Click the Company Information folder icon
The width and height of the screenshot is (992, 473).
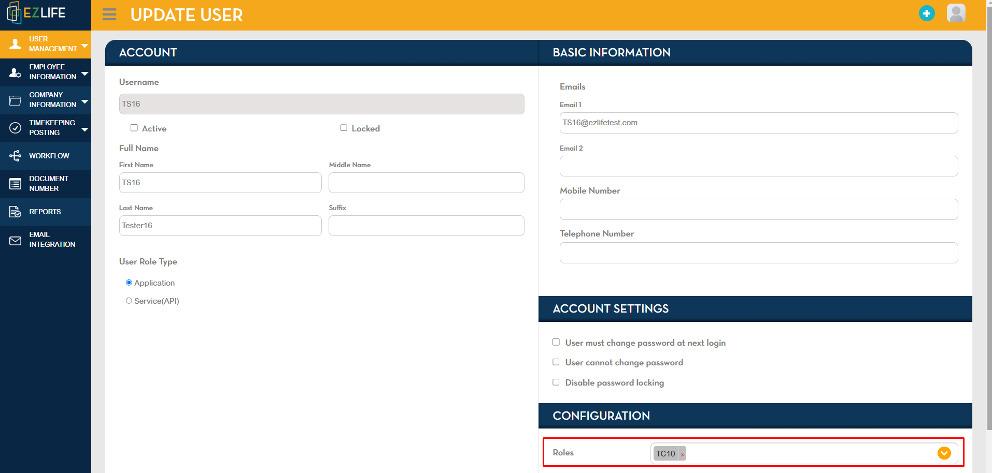[16, 100]
